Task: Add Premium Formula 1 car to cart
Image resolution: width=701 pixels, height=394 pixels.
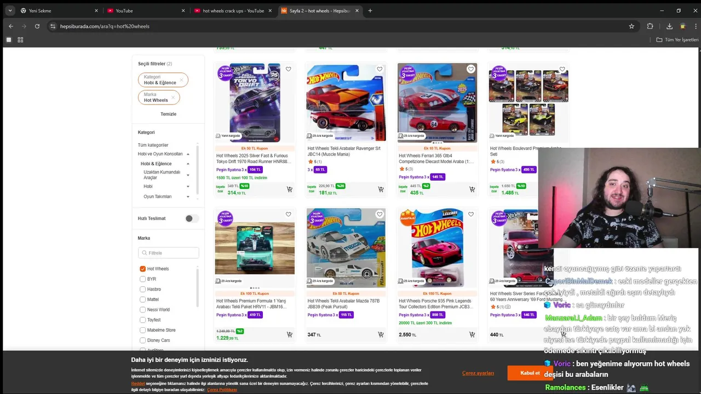Action: (289, 334)
